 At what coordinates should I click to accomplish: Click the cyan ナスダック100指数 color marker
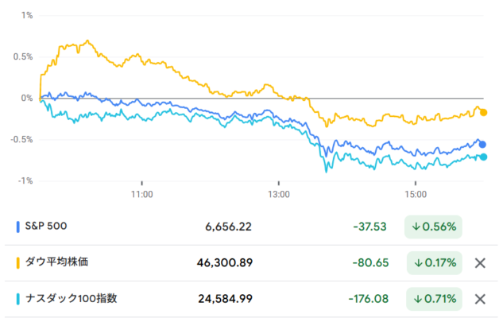pyautogui.click(x=17, y=299)
